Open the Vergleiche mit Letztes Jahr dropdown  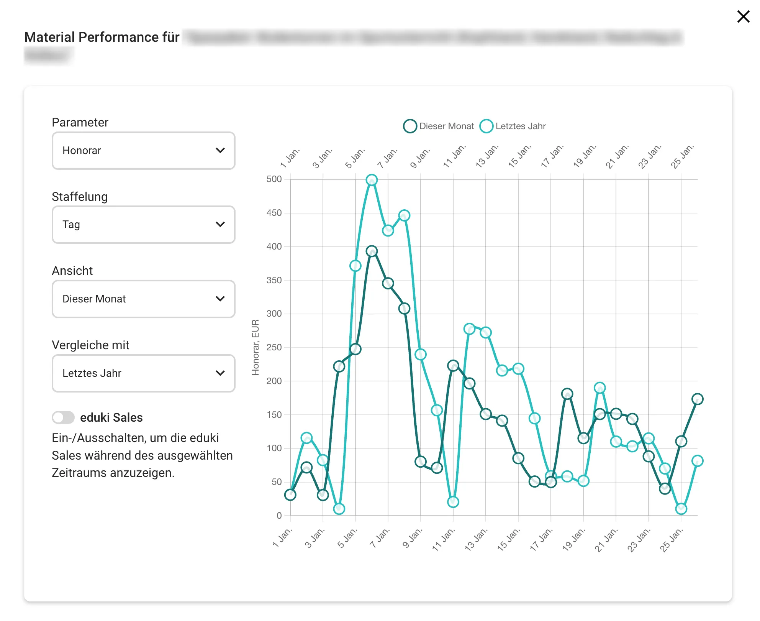143,373
